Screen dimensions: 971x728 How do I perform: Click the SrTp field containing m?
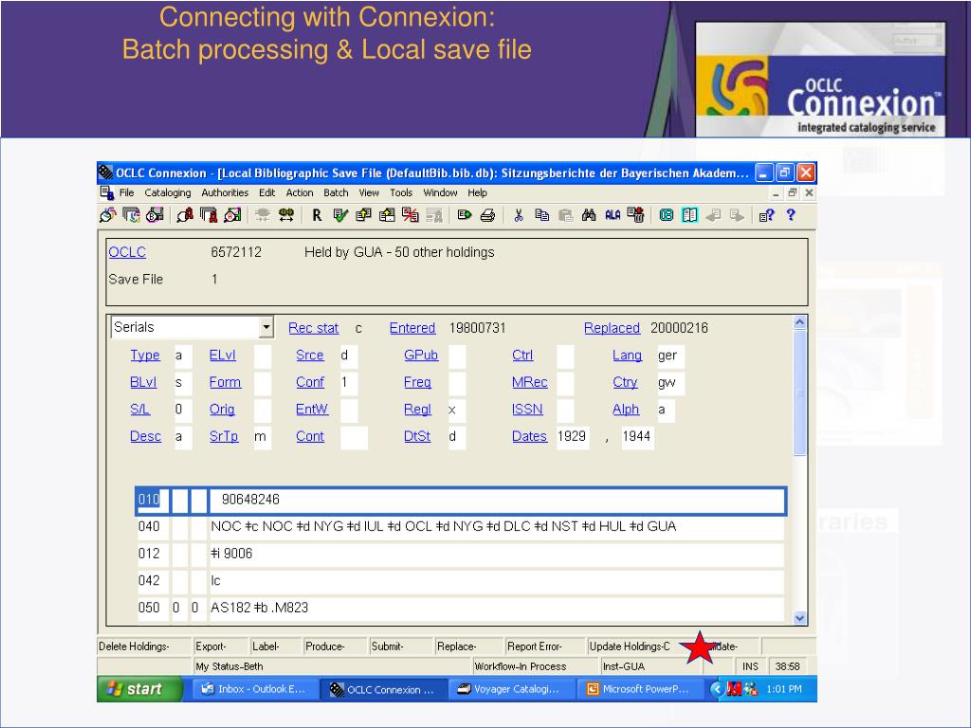click(263, 436)
